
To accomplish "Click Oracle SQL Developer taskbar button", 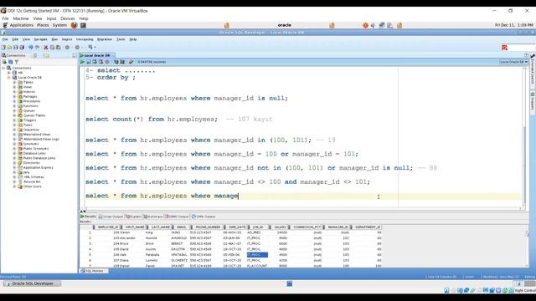I will click(32, 283).
